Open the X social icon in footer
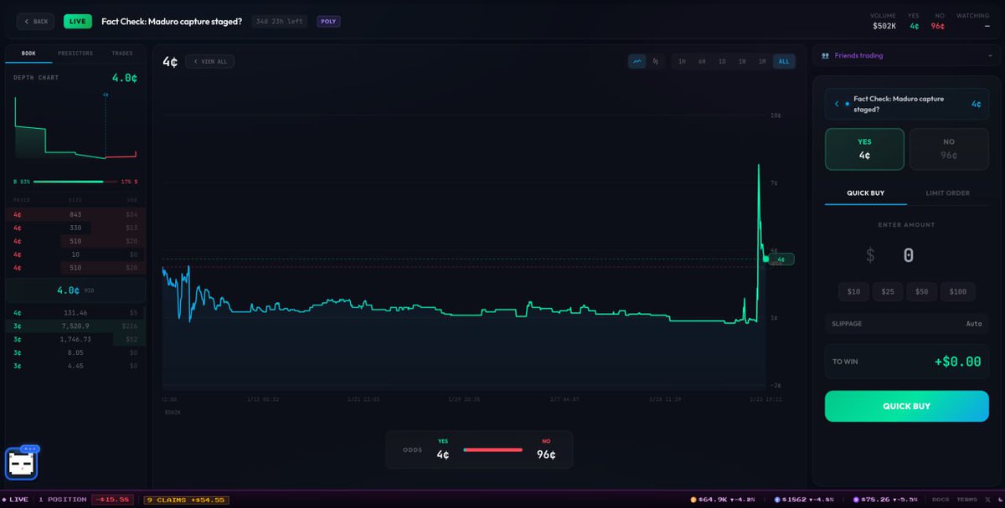This screenshot has width=1005, height=508. click(988, 500)
